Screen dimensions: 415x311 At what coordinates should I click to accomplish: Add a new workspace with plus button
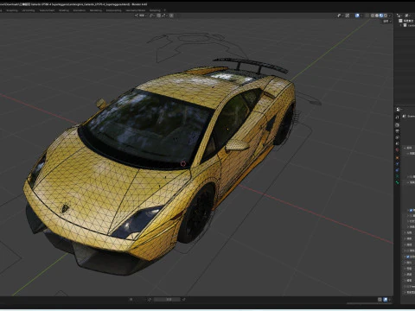click(165, 10)
